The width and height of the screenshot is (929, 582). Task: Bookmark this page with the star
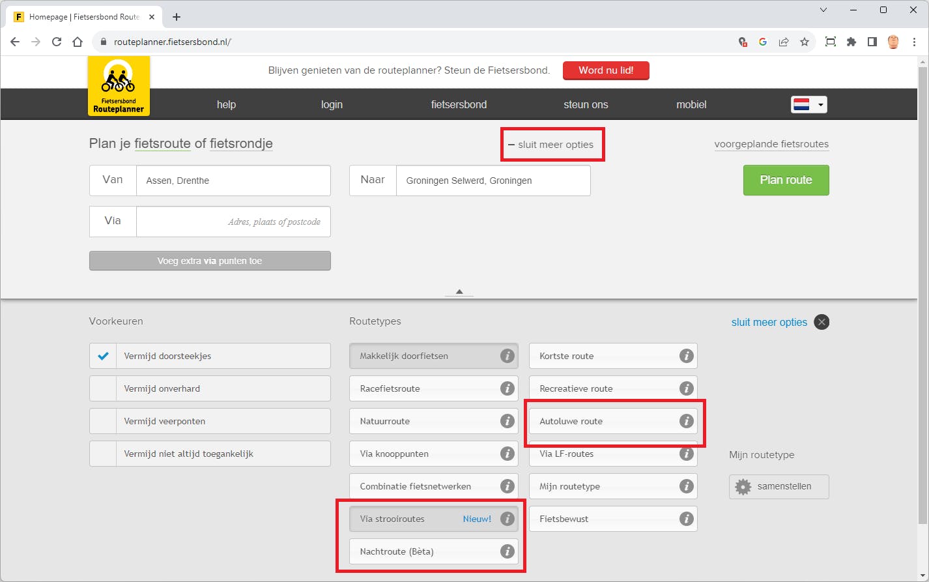(805, 42)
